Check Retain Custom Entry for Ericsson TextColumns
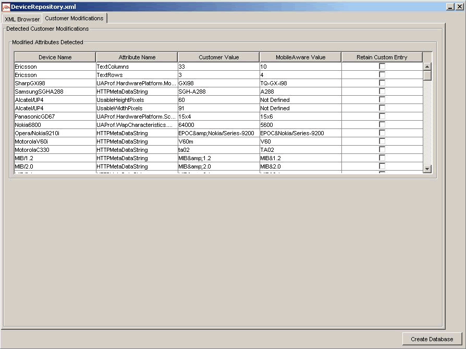Image resolution: width=466 pixels, height=349 pixels. [382, 67]
